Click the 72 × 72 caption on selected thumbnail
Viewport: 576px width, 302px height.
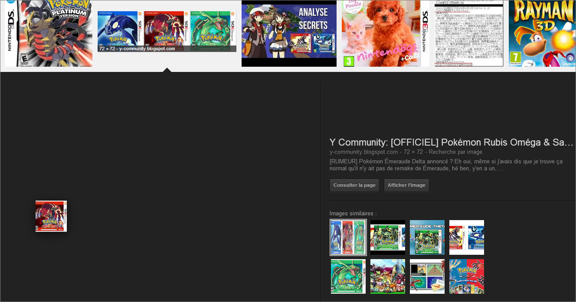(137, 49)
